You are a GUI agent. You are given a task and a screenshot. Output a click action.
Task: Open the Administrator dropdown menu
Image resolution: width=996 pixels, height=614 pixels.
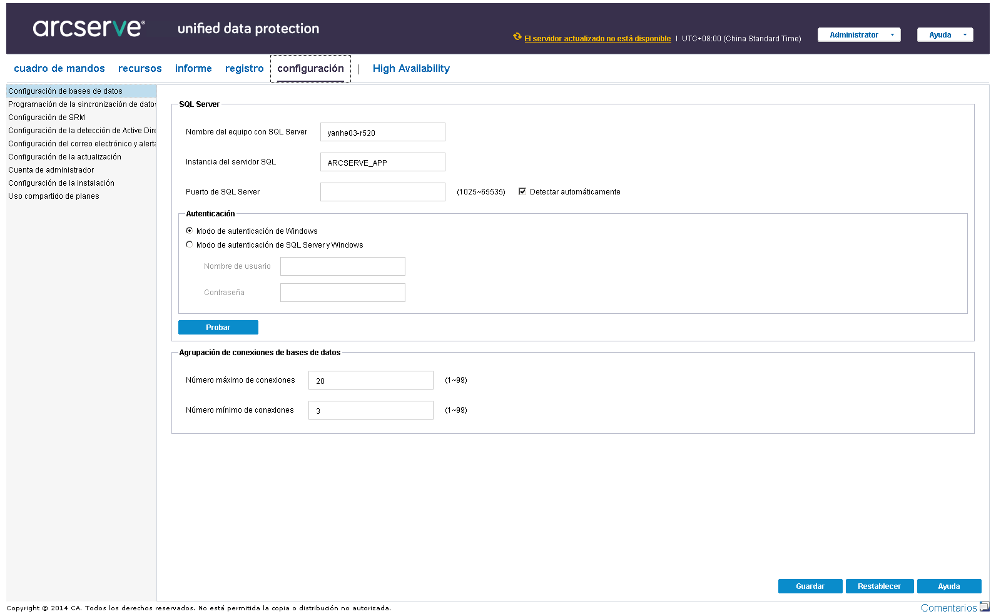(x=858, y=35)
